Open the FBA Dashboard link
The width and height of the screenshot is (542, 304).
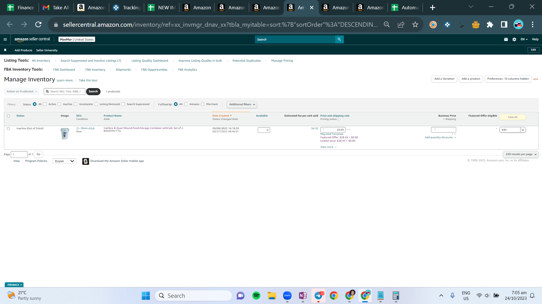pyautogui.click(x=64, y=70)
